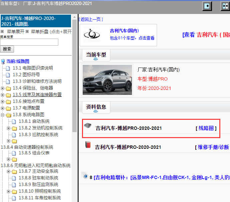Click the folder icon for 13.6 接地点布置
230x202 pixels.
tap(8, 101)
